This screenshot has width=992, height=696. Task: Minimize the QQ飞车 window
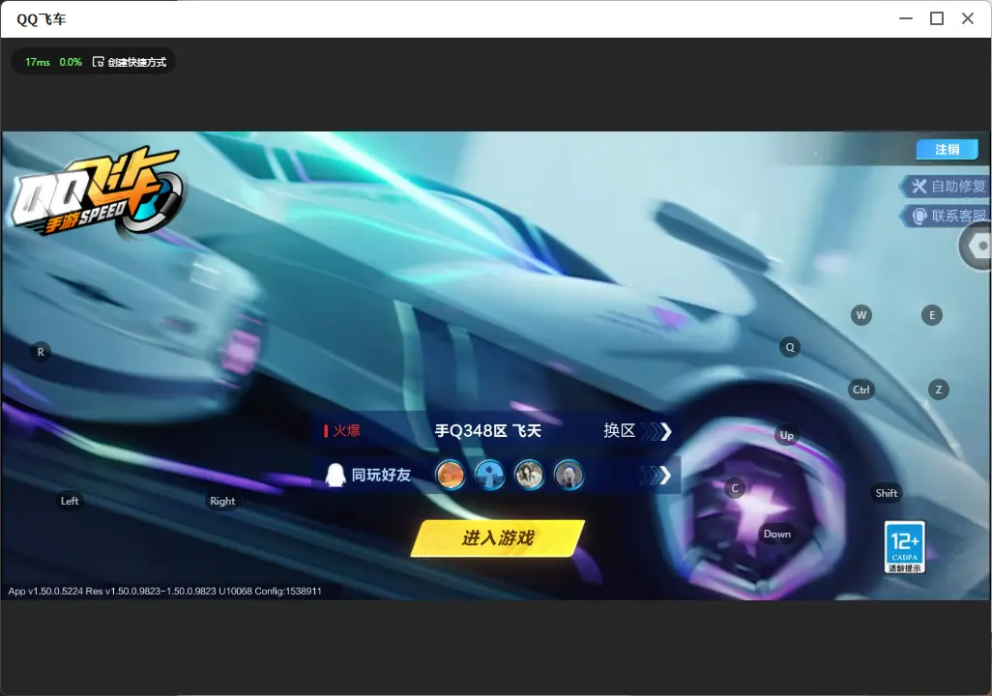coord(906,19)
